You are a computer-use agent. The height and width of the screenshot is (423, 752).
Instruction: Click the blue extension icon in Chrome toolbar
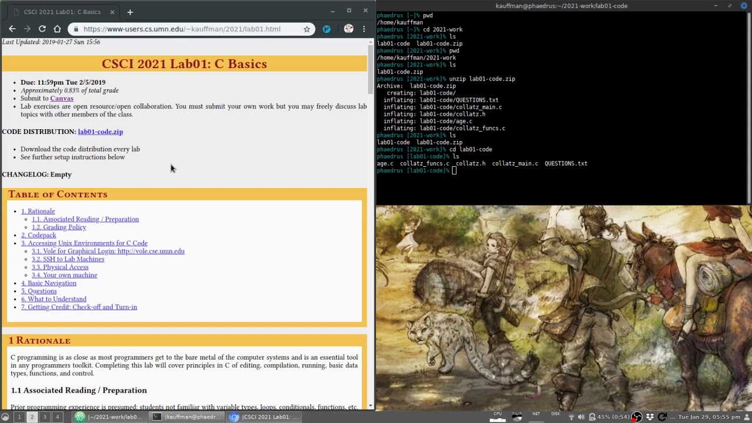pyautogui.click(x=327, y=29)
